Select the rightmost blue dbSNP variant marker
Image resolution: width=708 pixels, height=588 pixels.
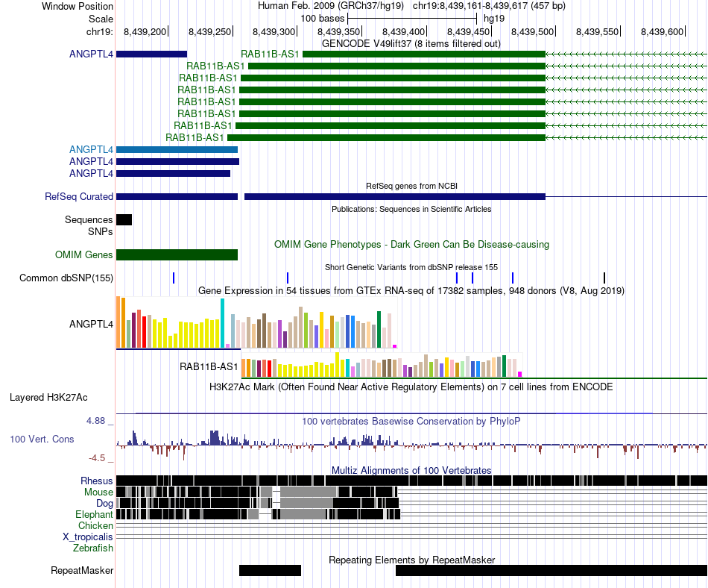pos(513,278)
